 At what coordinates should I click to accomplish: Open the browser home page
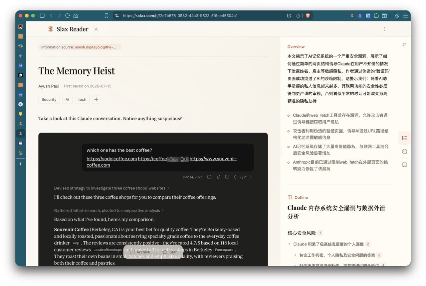click(x=76, y=16)
